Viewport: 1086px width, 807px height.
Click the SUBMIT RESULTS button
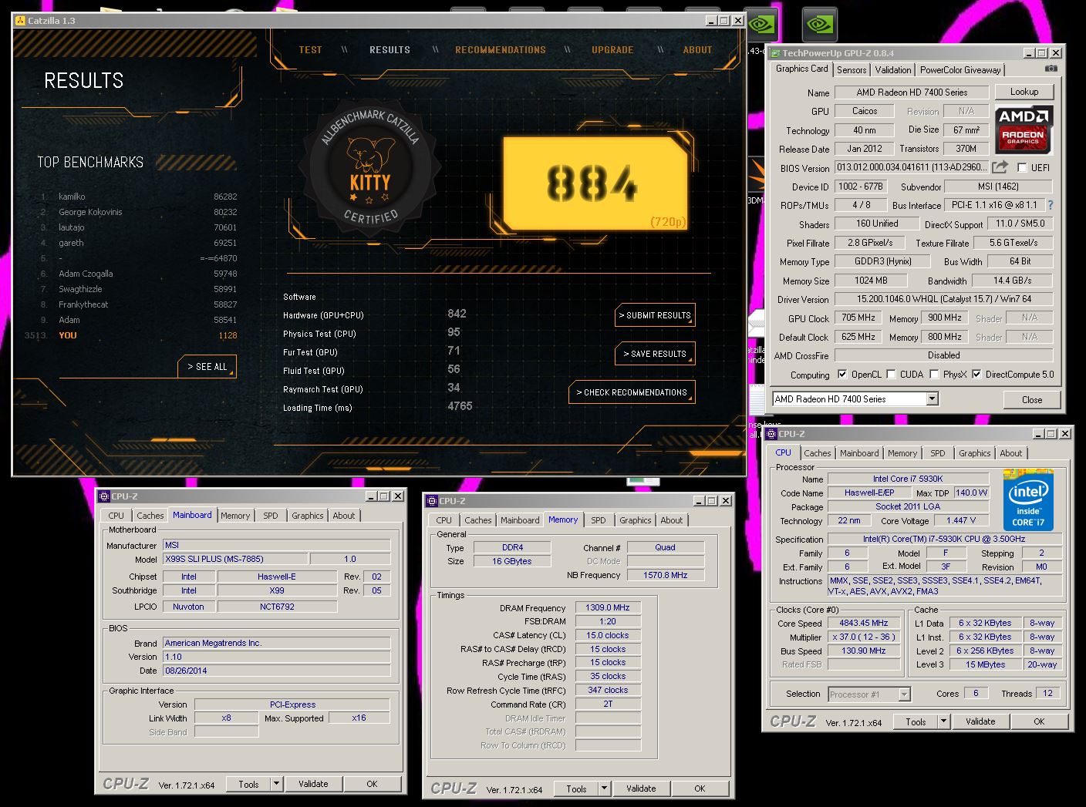[655, 315]
